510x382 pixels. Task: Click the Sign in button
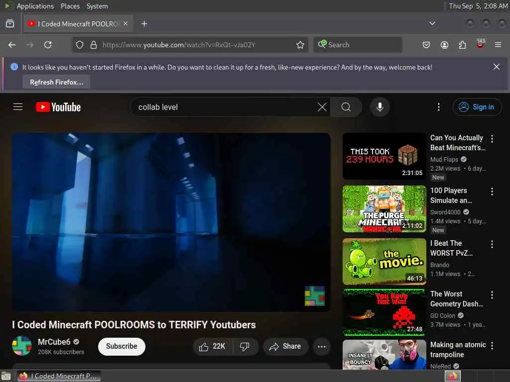(477, 107)
